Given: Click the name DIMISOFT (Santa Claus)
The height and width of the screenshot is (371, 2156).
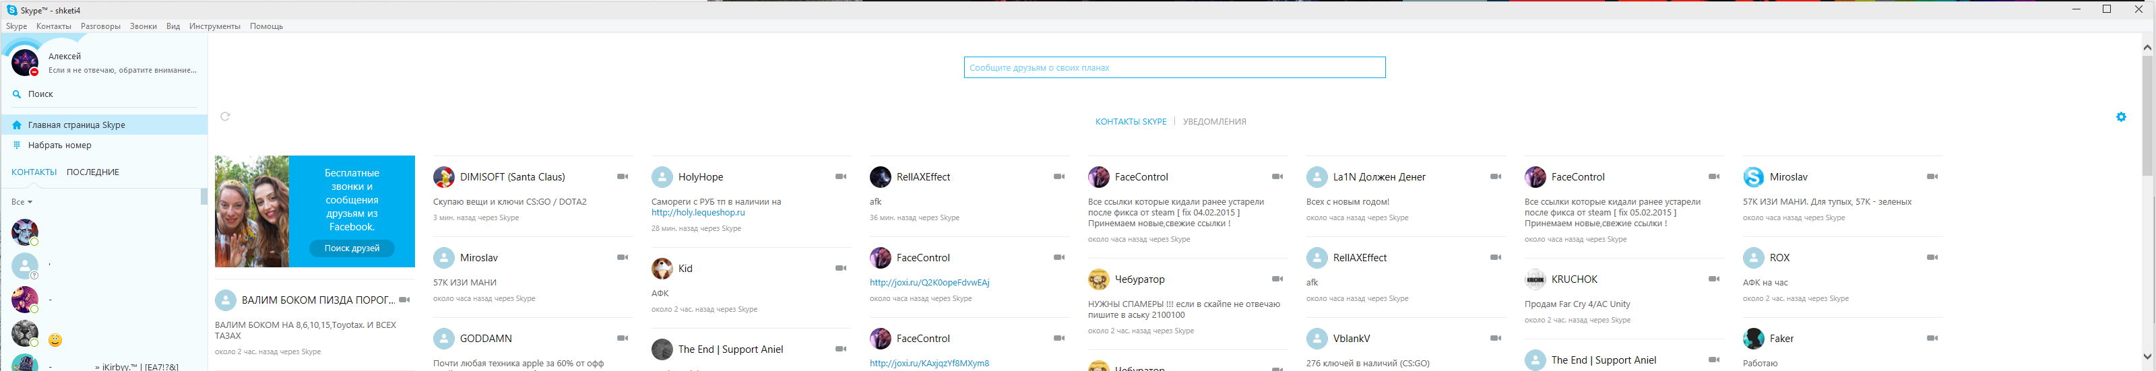Looking at the screenshot, I should click(x=512, y=177).
